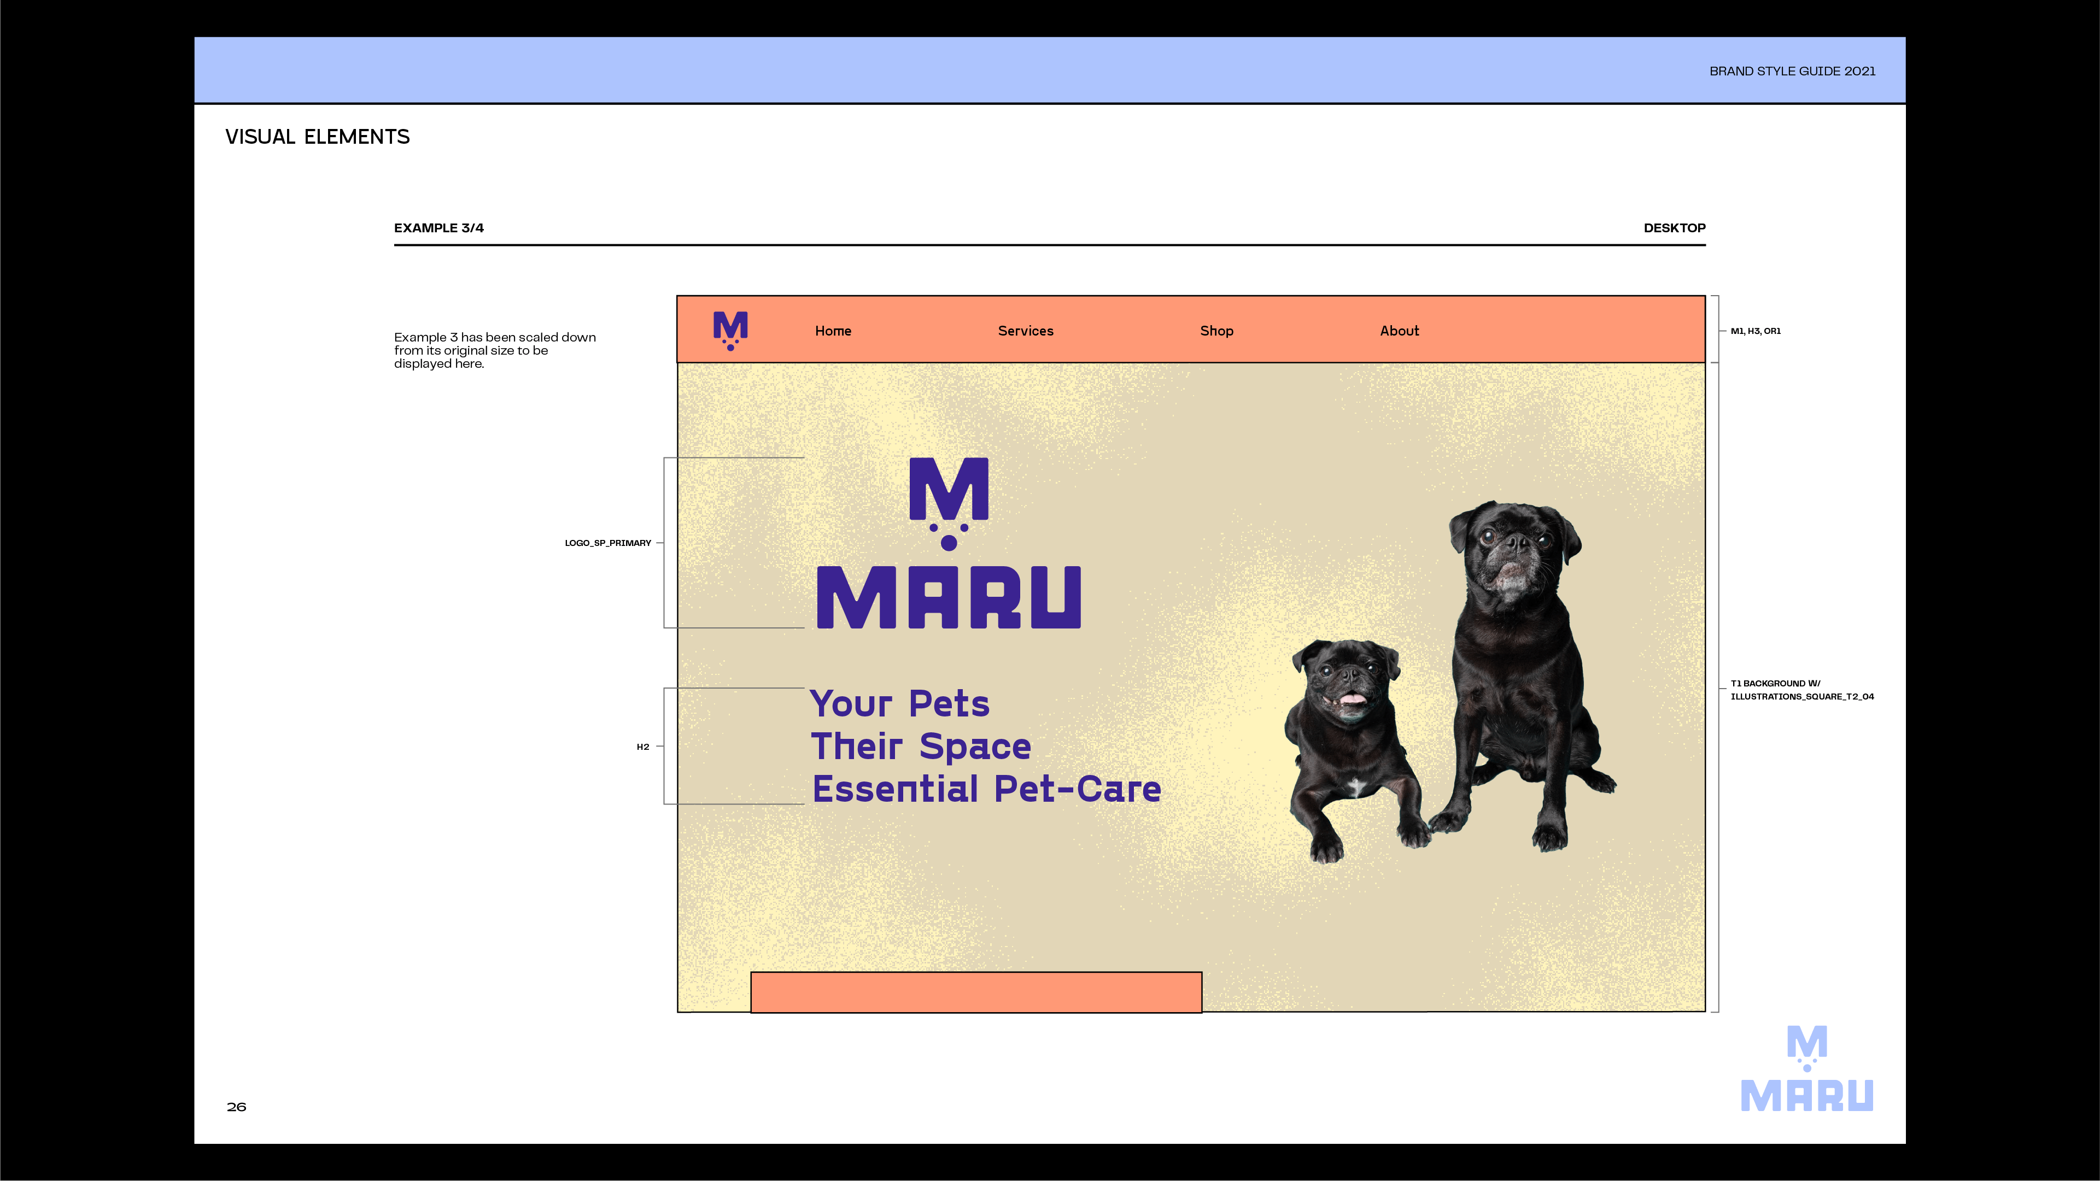Open the About nav link
Viewport: 2100px width, 1181px height.
1399,331
